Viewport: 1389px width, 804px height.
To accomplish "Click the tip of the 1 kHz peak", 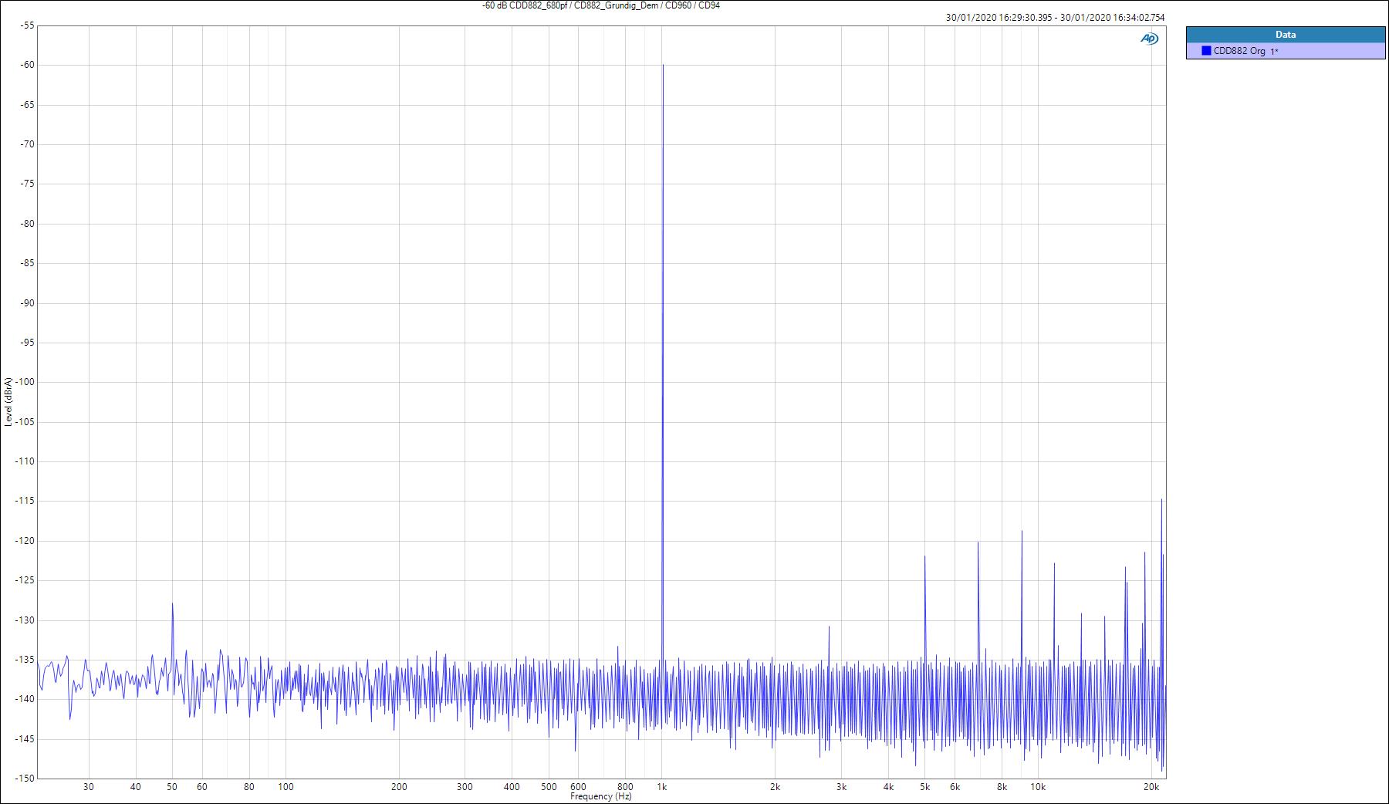I will tap(662, 66).
